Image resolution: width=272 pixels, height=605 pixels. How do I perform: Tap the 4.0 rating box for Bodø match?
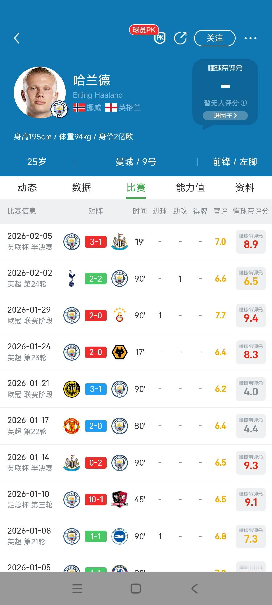coord(251,389)
